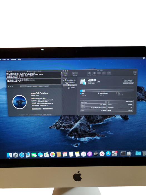Open Music from the Dock

(x=83, y=154)
